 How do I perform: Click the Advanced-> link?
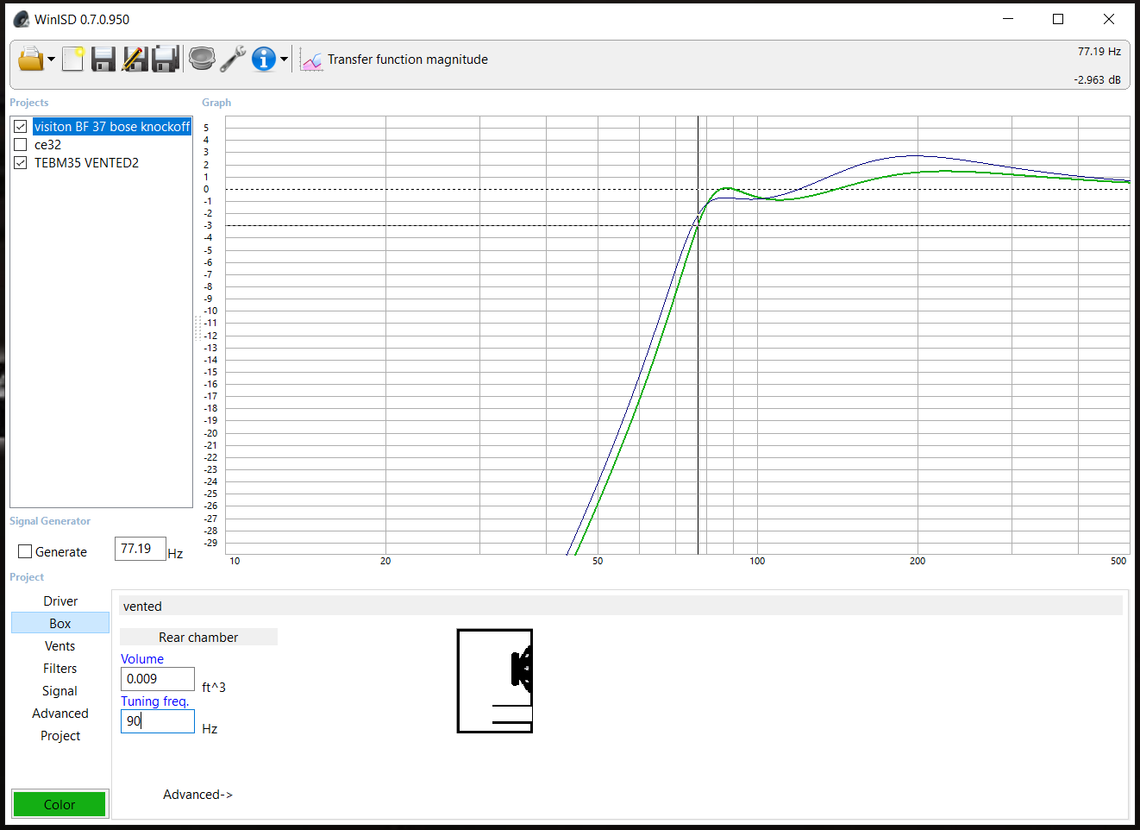tap(197, 795)
